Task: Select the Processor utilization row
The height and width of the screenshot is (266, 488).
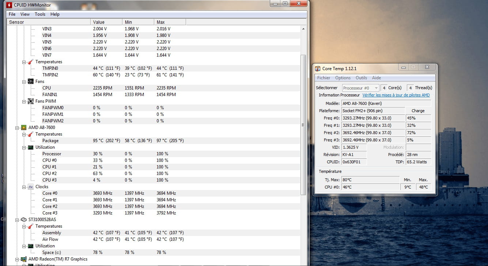Action: point(154,154)
